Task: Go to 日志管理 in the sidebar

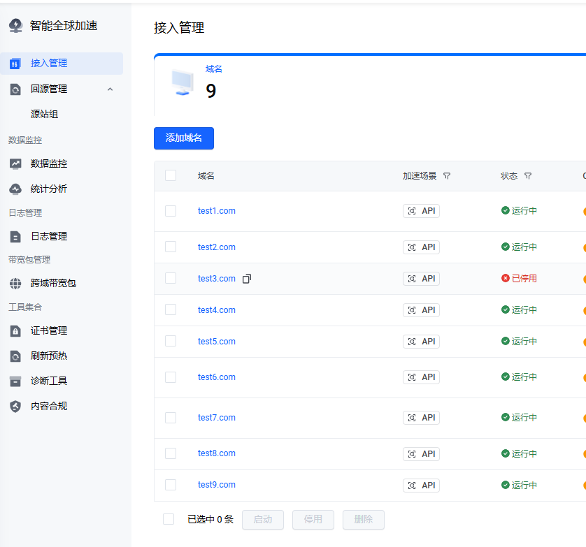Action: 48,236
